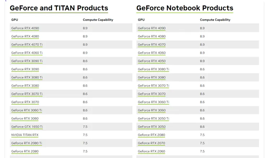Click GeForce RTX 3050 Ti notebook link
The image size is (267, 158).
click(x=153, y=119)
